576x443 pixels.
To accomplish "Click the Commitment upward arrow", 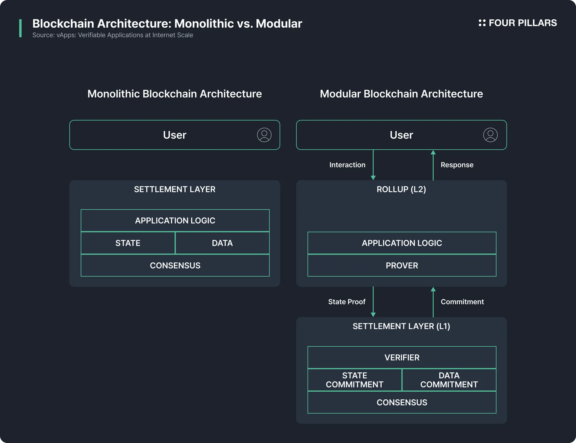I will pos(433,302).
